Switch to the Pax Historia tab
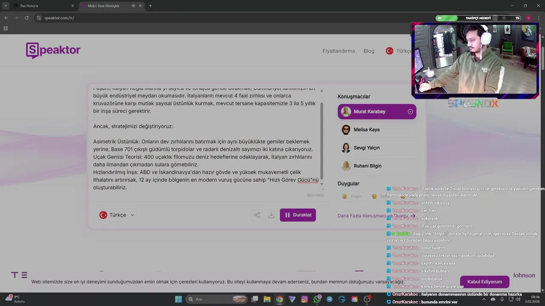This screenshot has width=545, height=306. click(43, 6)
